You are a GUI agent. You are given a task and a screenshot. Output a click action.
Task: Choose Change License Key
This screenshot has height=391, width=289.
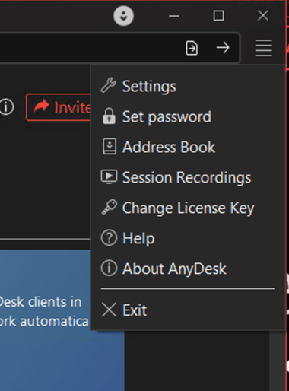click(x=187, y=208)
